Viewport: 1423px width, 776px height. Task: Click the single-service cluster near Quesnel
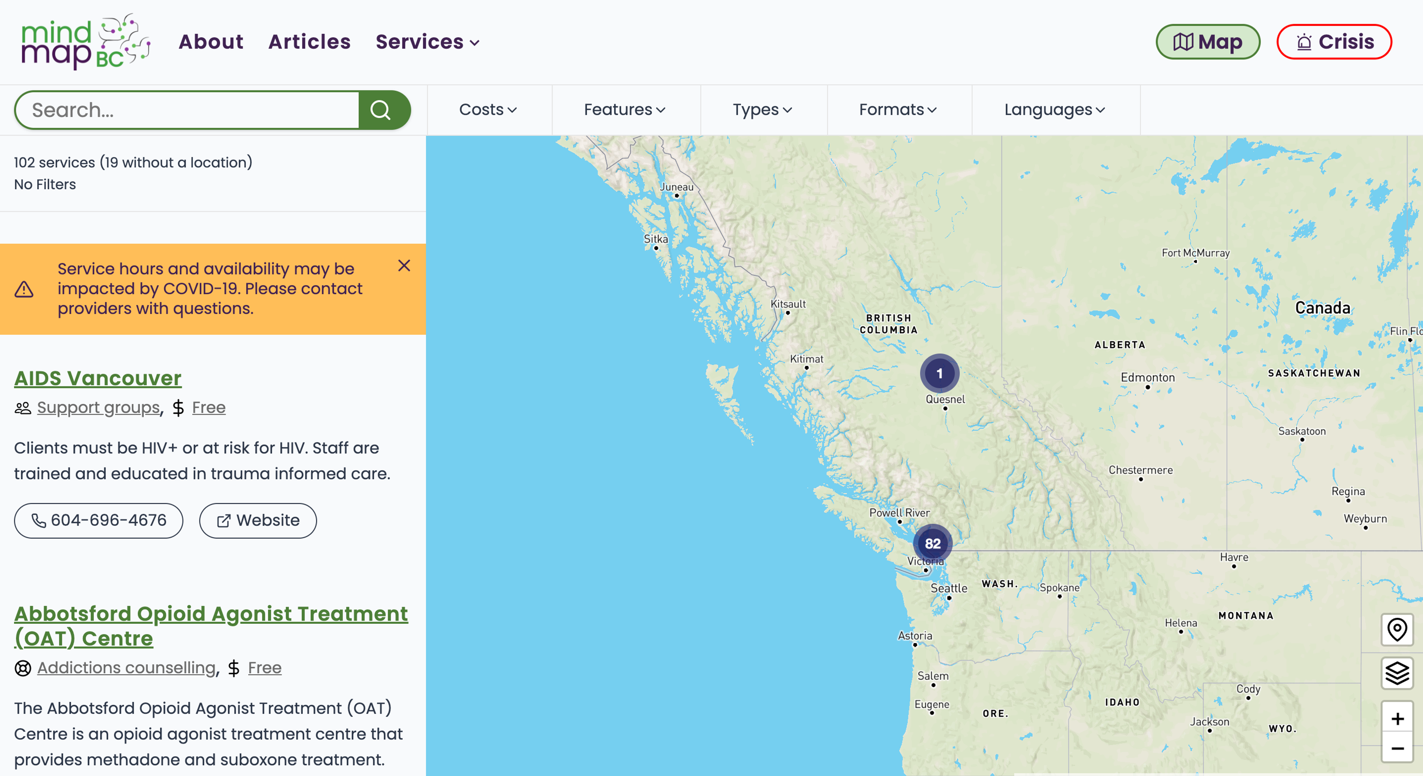coord(939,373)
